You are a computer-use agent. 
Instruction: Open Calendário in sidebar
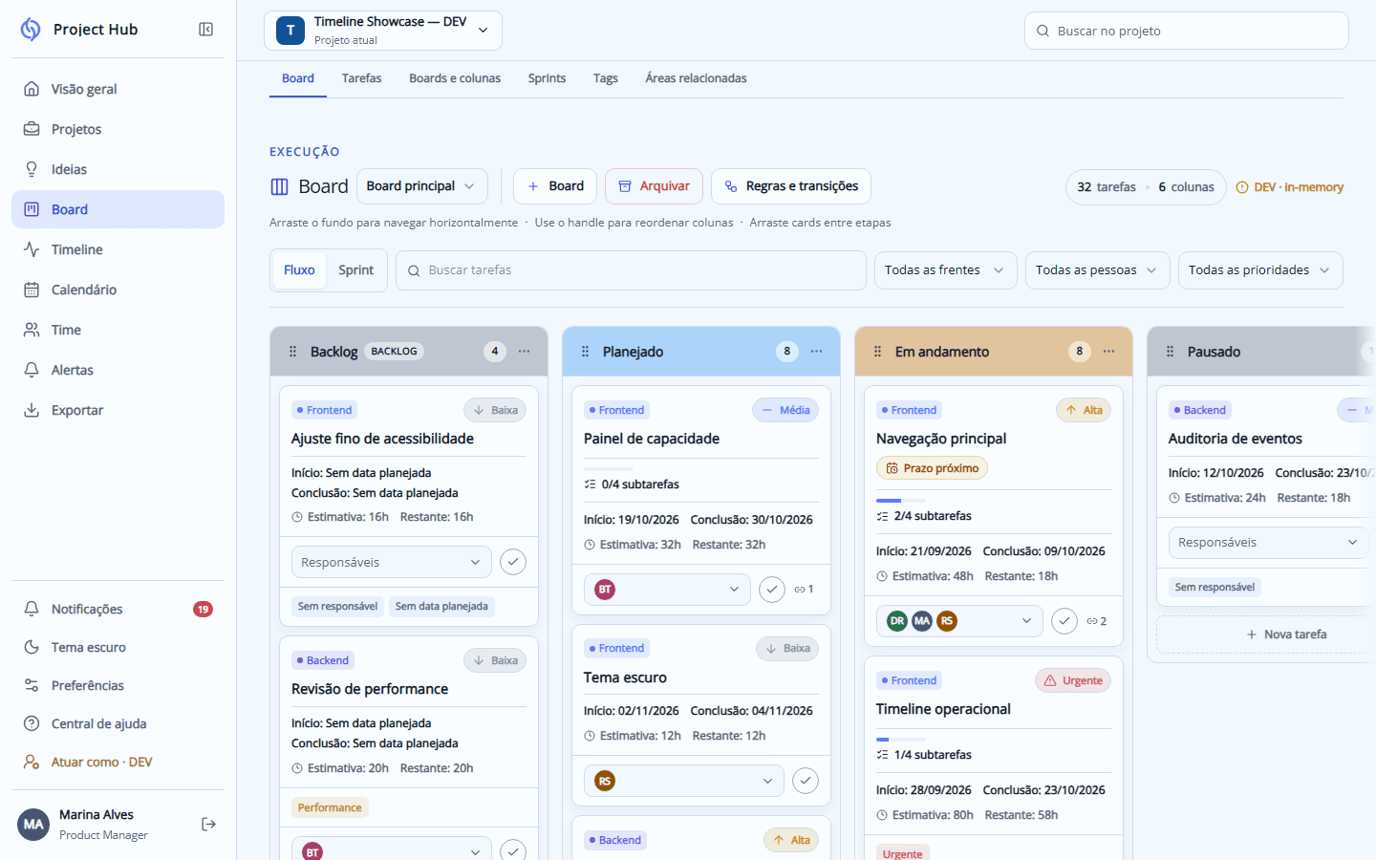(118, 290)
